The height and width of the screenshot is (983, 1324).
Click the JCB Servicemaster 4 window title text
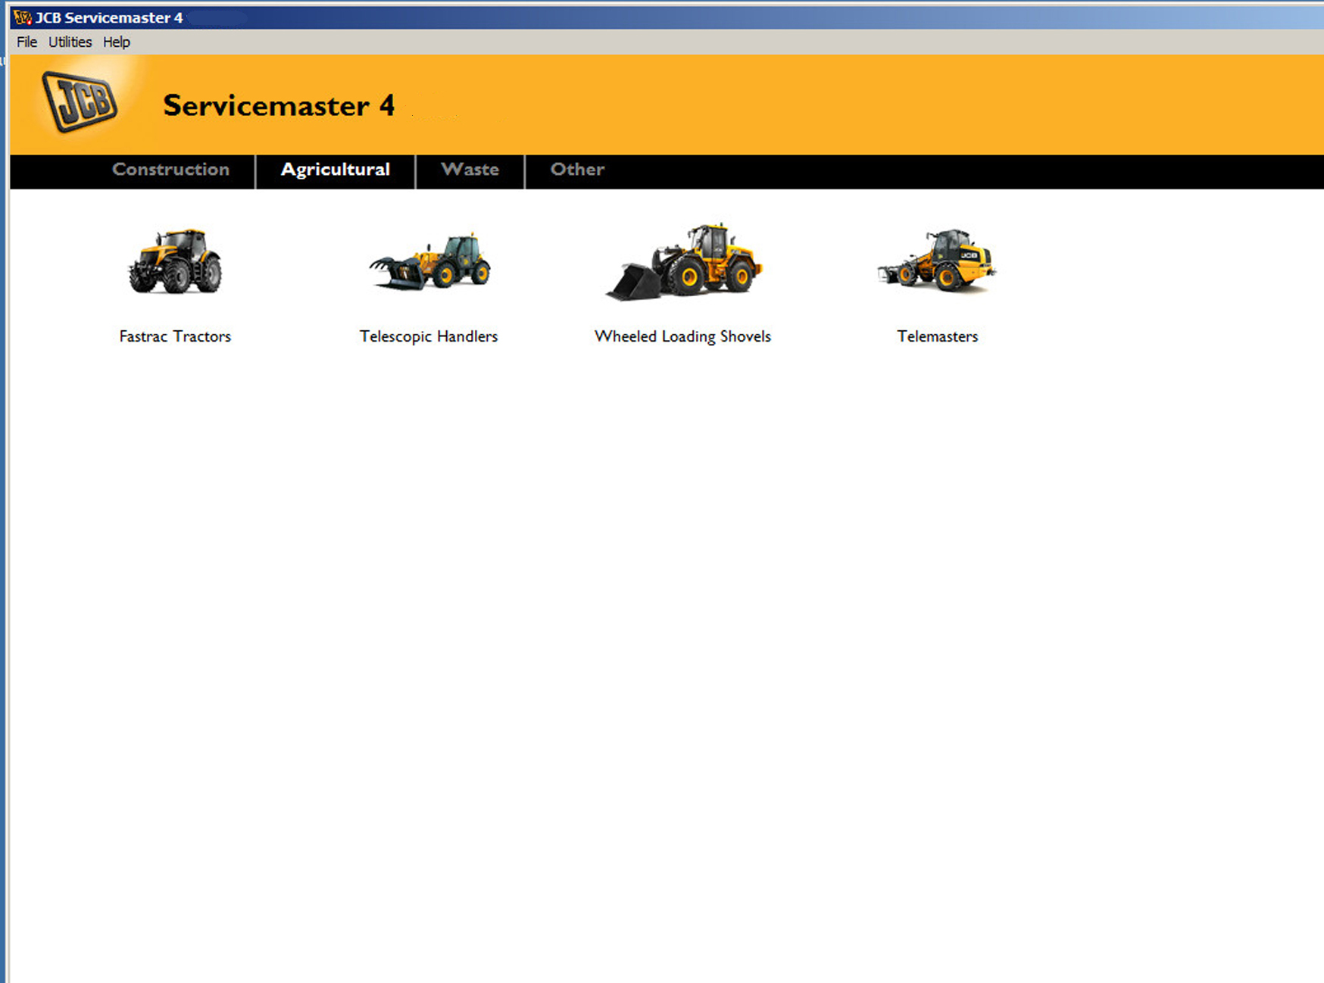coord(109,17)
